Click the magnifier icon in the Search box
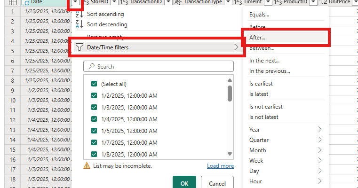Image resolution: width=358 pixels, height=188 pixels. coord(91,67)
